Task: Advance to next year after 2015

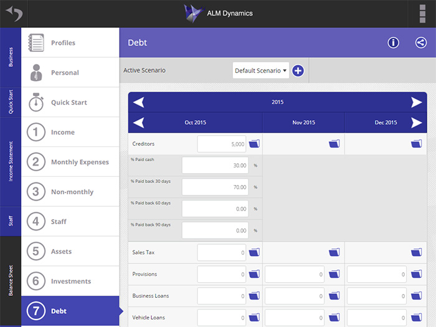Action: tap(416, 102)
